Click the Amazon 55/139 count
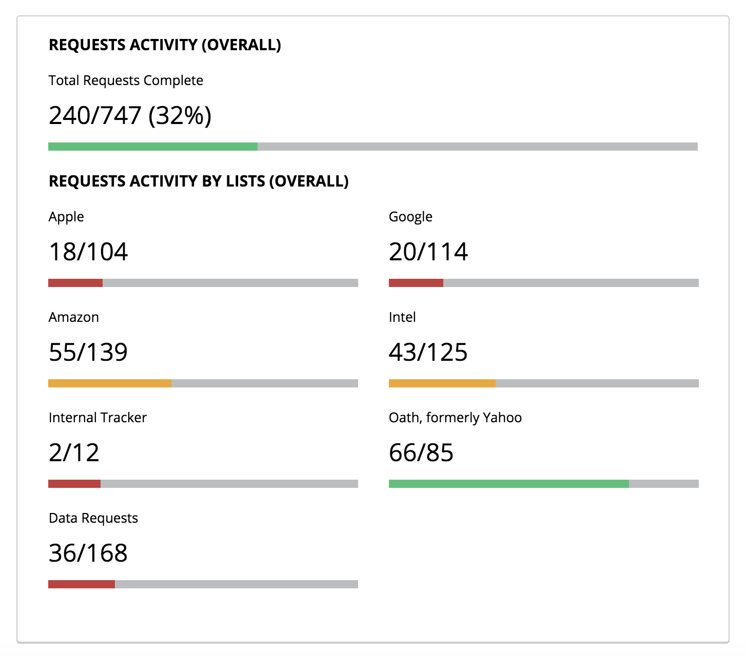This screenshot has width=747, height=657. pos(88,352)
